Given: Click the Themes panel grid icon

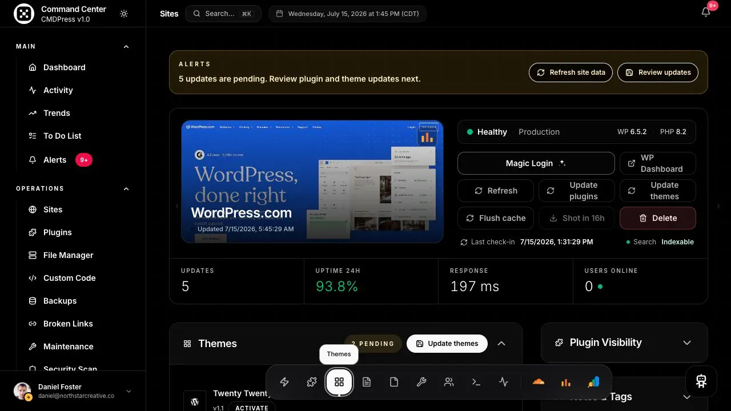Looking at the screenshot, I should [187, 344].
